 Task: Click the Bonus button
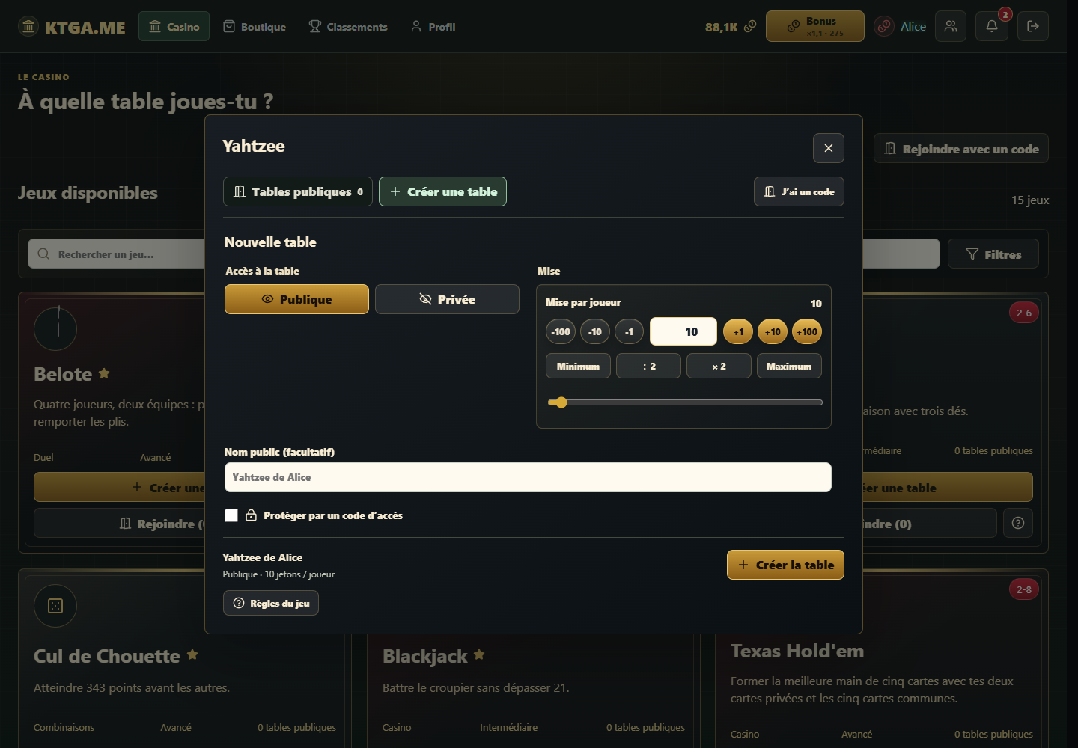pyautogui.click(x=814, y=26)
